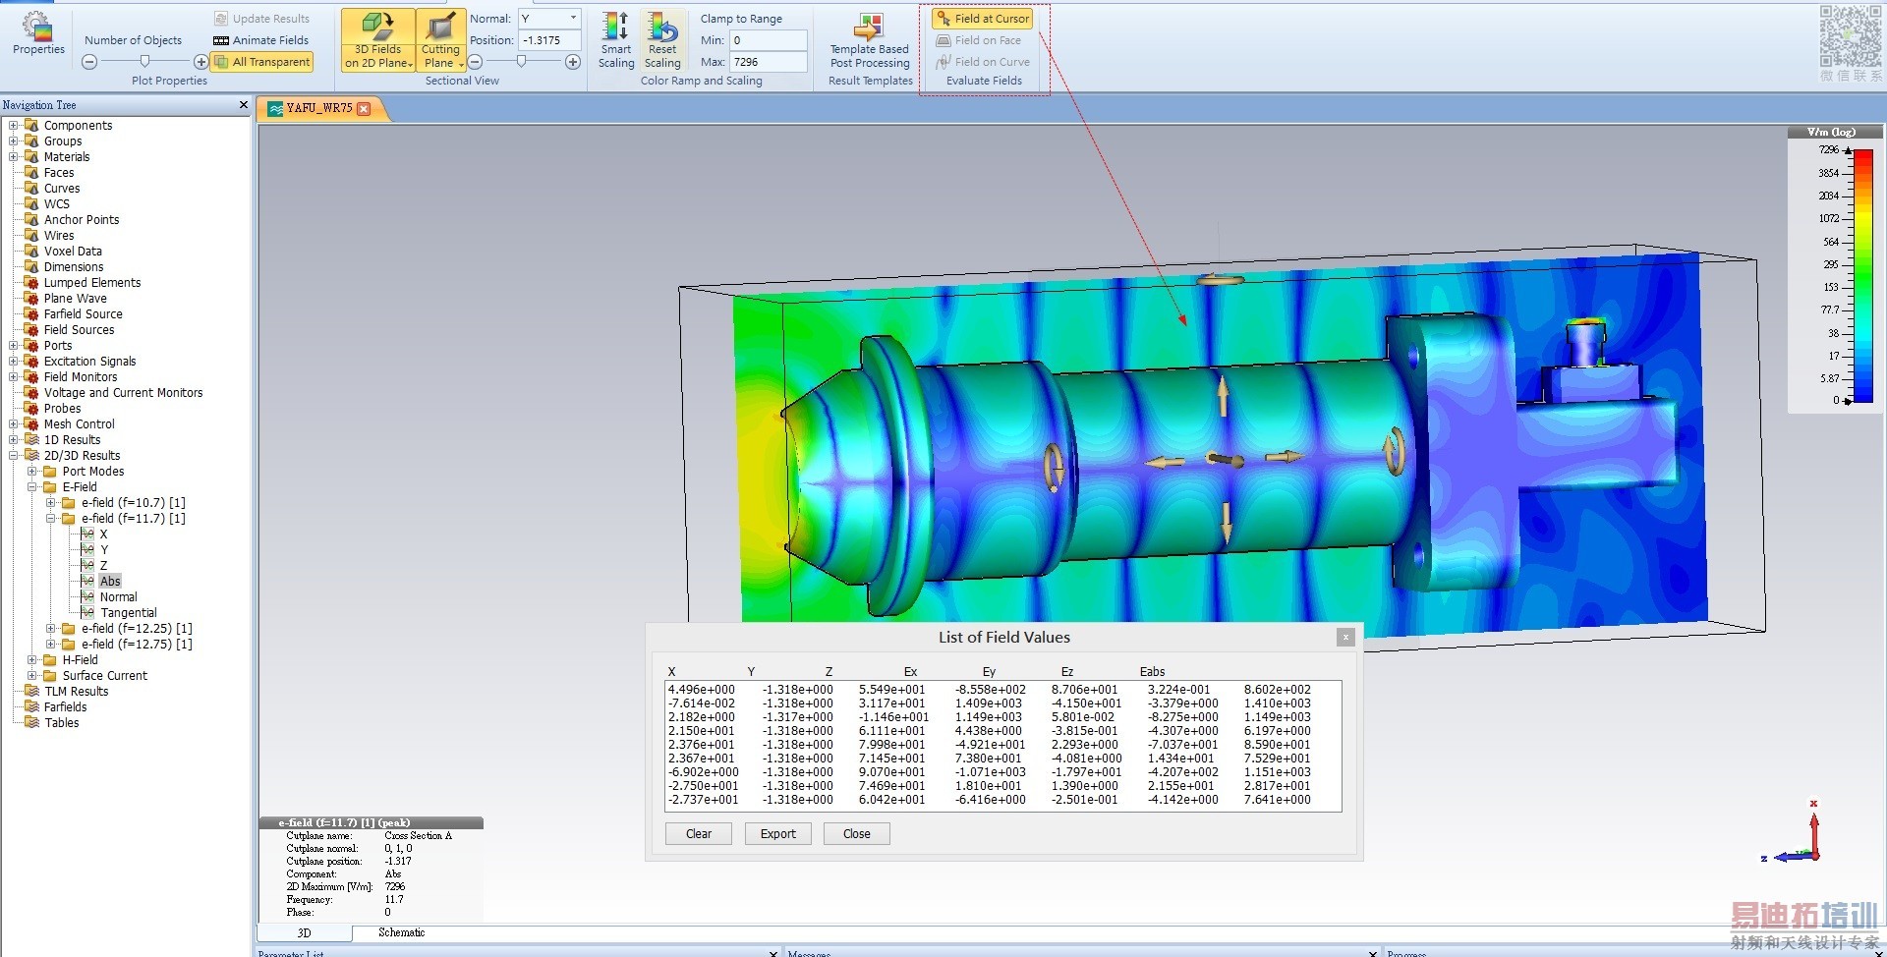Click Clear in field values dialog
The height and width of the screenshot is (957, 1887).
pyautogui.click(x=699, y=834)
